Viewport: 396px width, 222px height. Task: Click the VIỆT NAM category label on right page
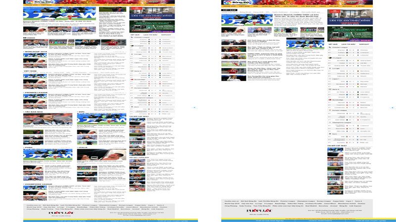click(229, 10)
